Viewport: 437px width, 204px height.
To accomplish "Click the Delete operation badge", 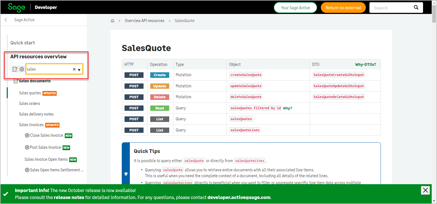I will [160, 97].
